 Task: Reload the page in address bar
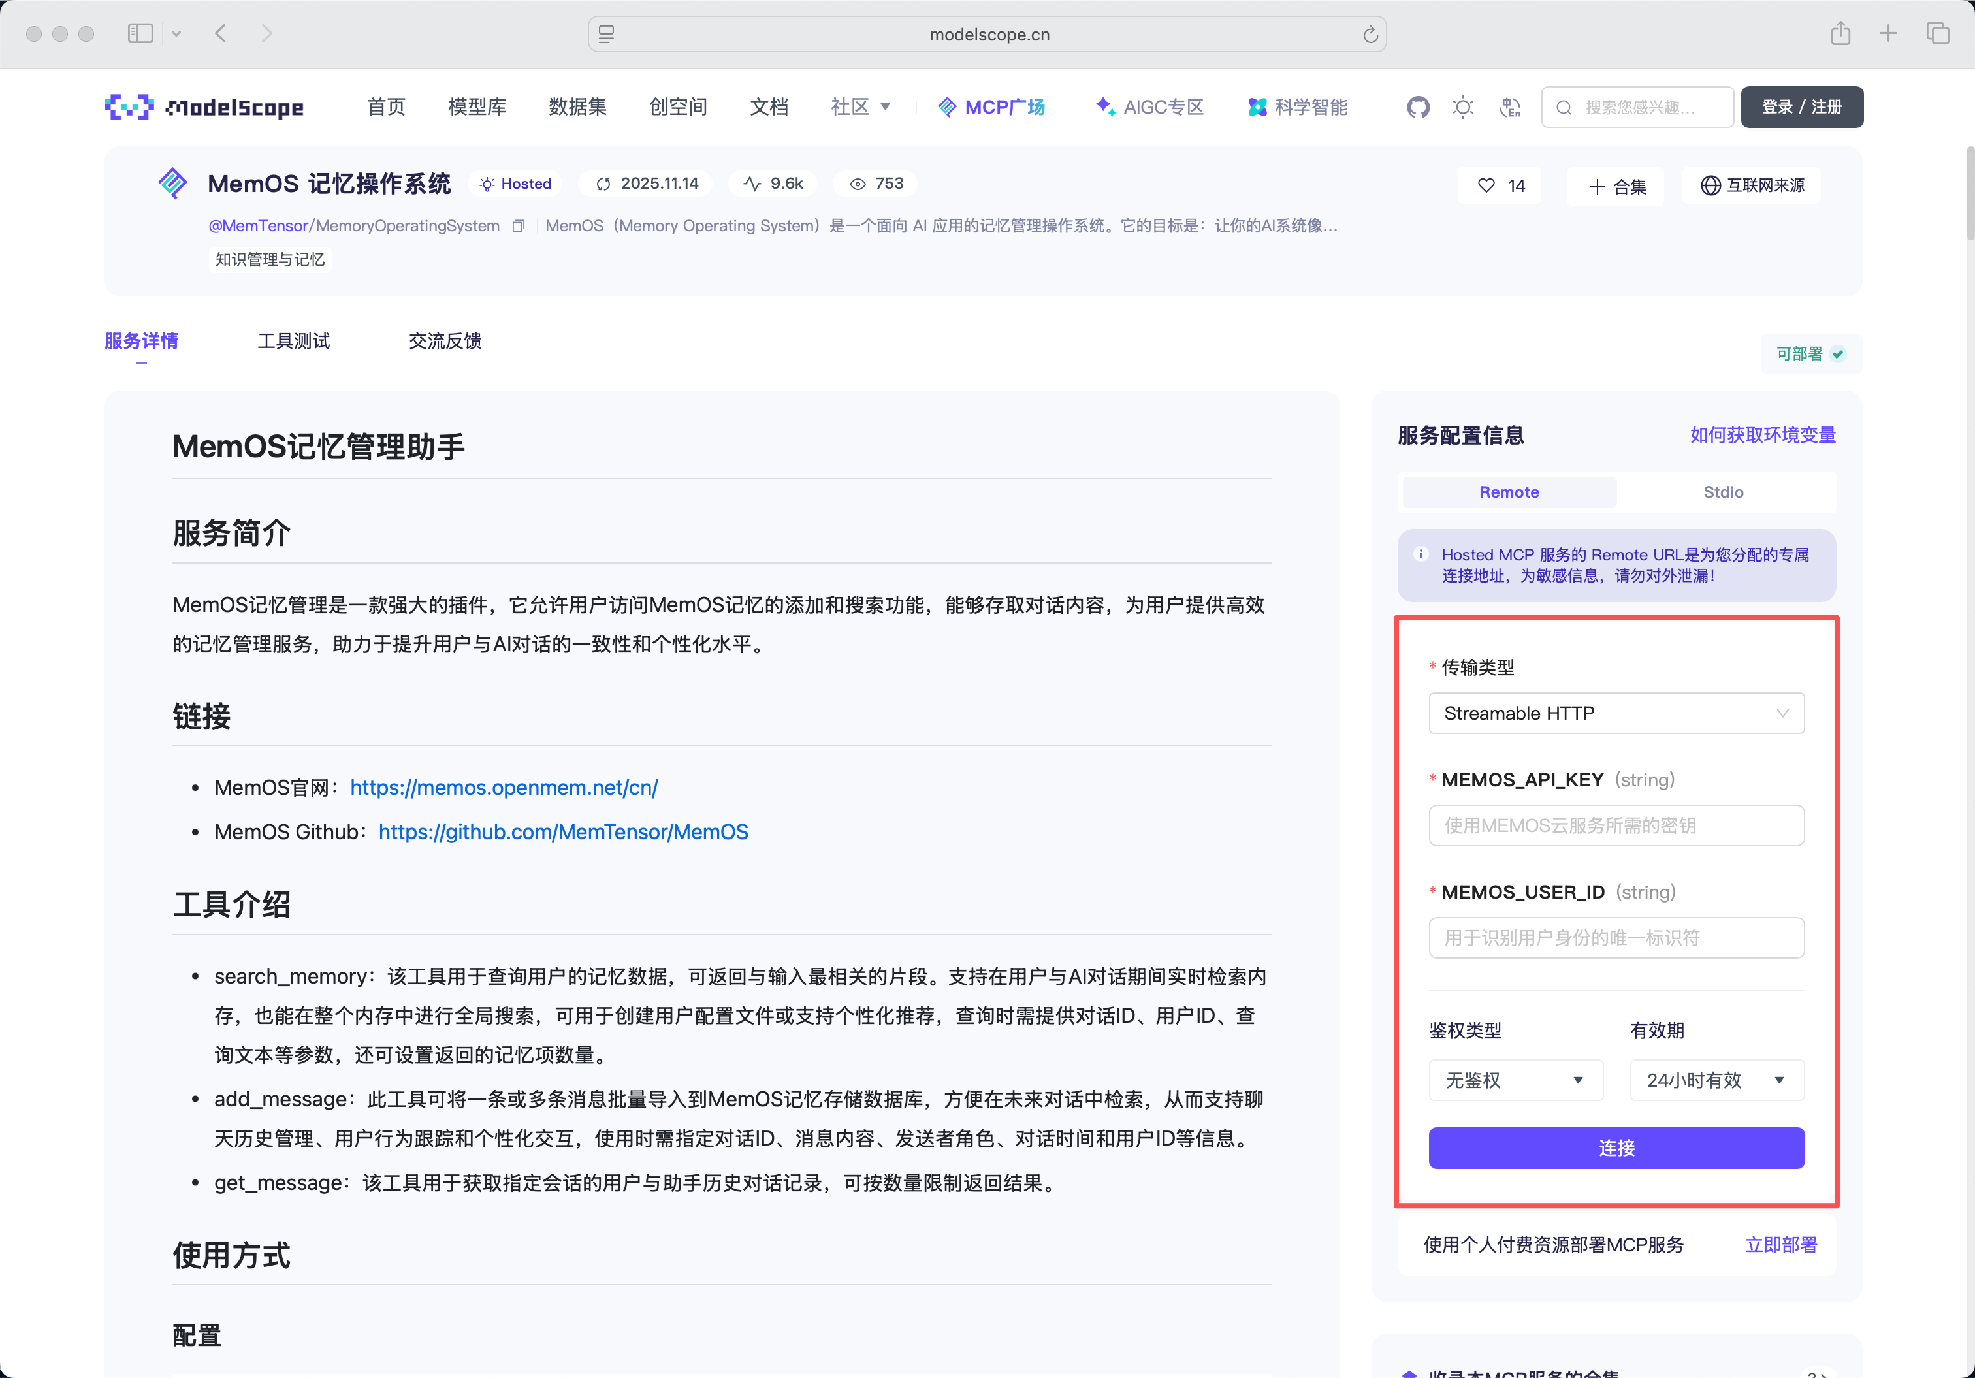(x=1370, y=35)
